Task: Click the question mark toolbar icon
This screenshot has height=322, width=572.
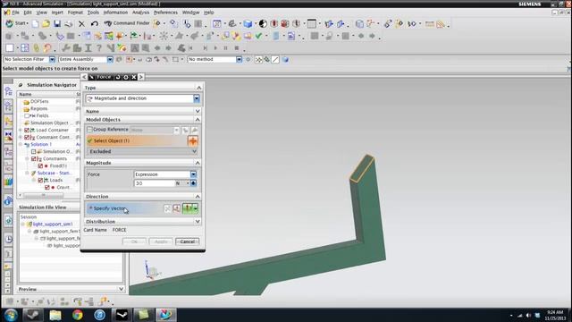Action: [99, 47]
